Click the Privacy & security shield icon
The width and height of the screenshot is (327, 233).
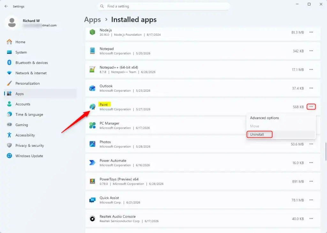point(9,146)
